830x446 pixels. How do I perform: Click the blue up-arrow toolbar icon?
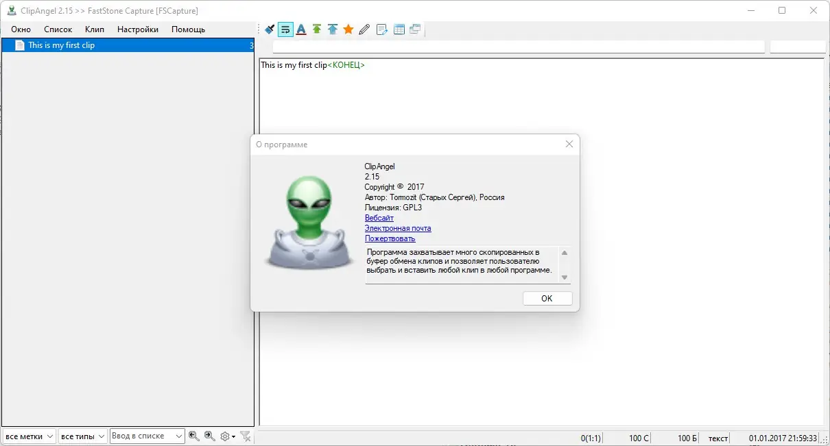pos(333,29)
